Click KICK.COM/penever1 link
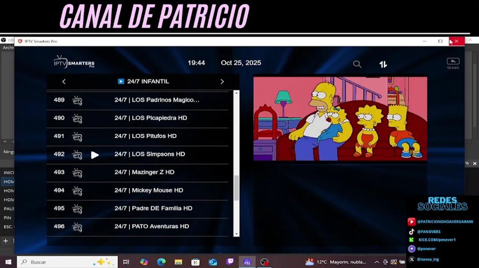This screenshot has width=479, height=268. tap(437, 240)
